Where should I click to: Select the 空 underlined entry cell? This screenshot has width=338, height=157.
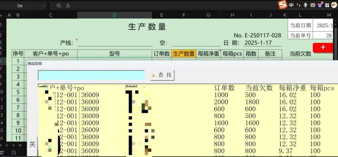tap(196, 43)
